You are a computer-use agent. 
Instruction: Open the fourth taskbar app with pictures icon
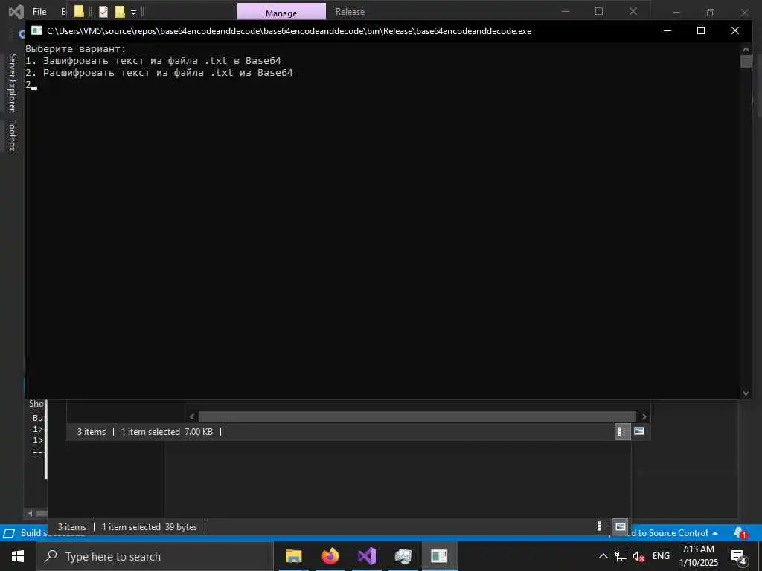click(x=403, y=556)
